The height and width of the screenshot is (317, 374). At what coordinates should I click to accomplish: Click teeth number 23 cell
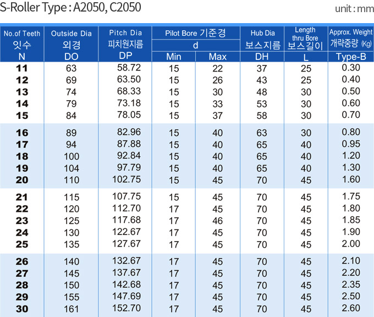[22, 221]
